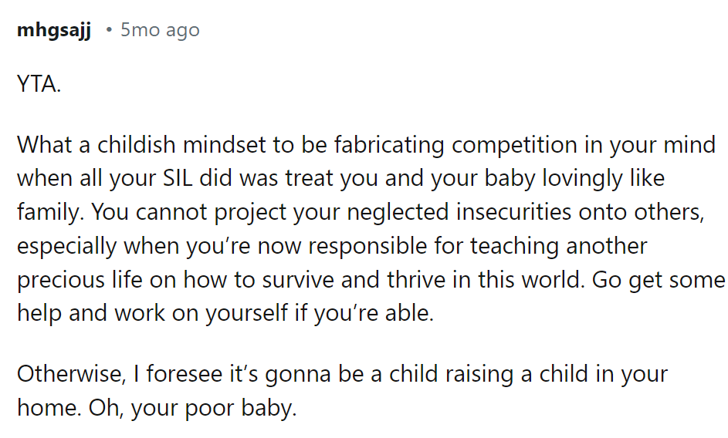The image size is (728, 438).
Task: Click the "5mo ago" comment timestamp
Action: (x=160, y=30)
